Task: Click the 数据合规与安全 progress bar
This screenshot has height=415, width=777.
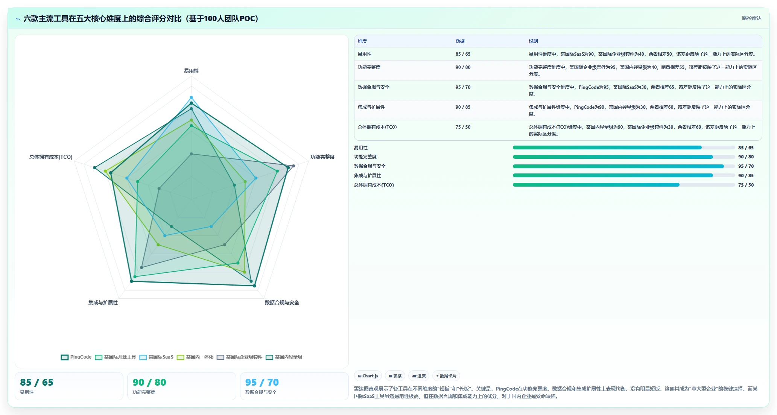Action: pos(623,166)
